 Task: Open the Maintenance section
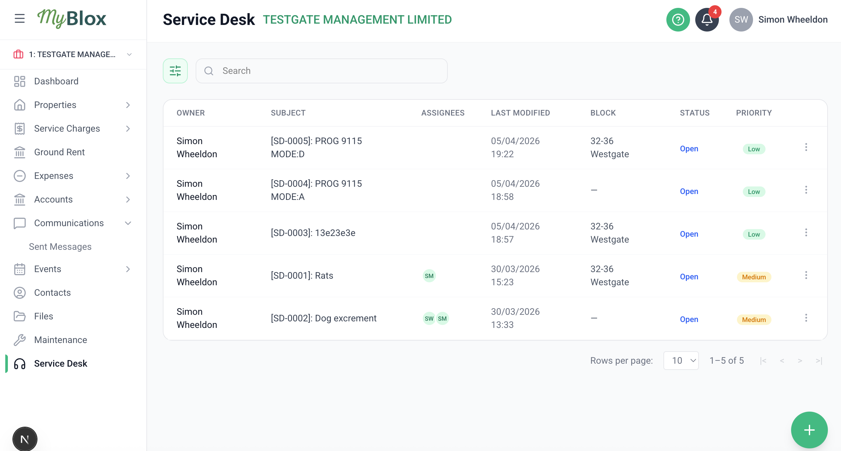click(x=60, y=340)
